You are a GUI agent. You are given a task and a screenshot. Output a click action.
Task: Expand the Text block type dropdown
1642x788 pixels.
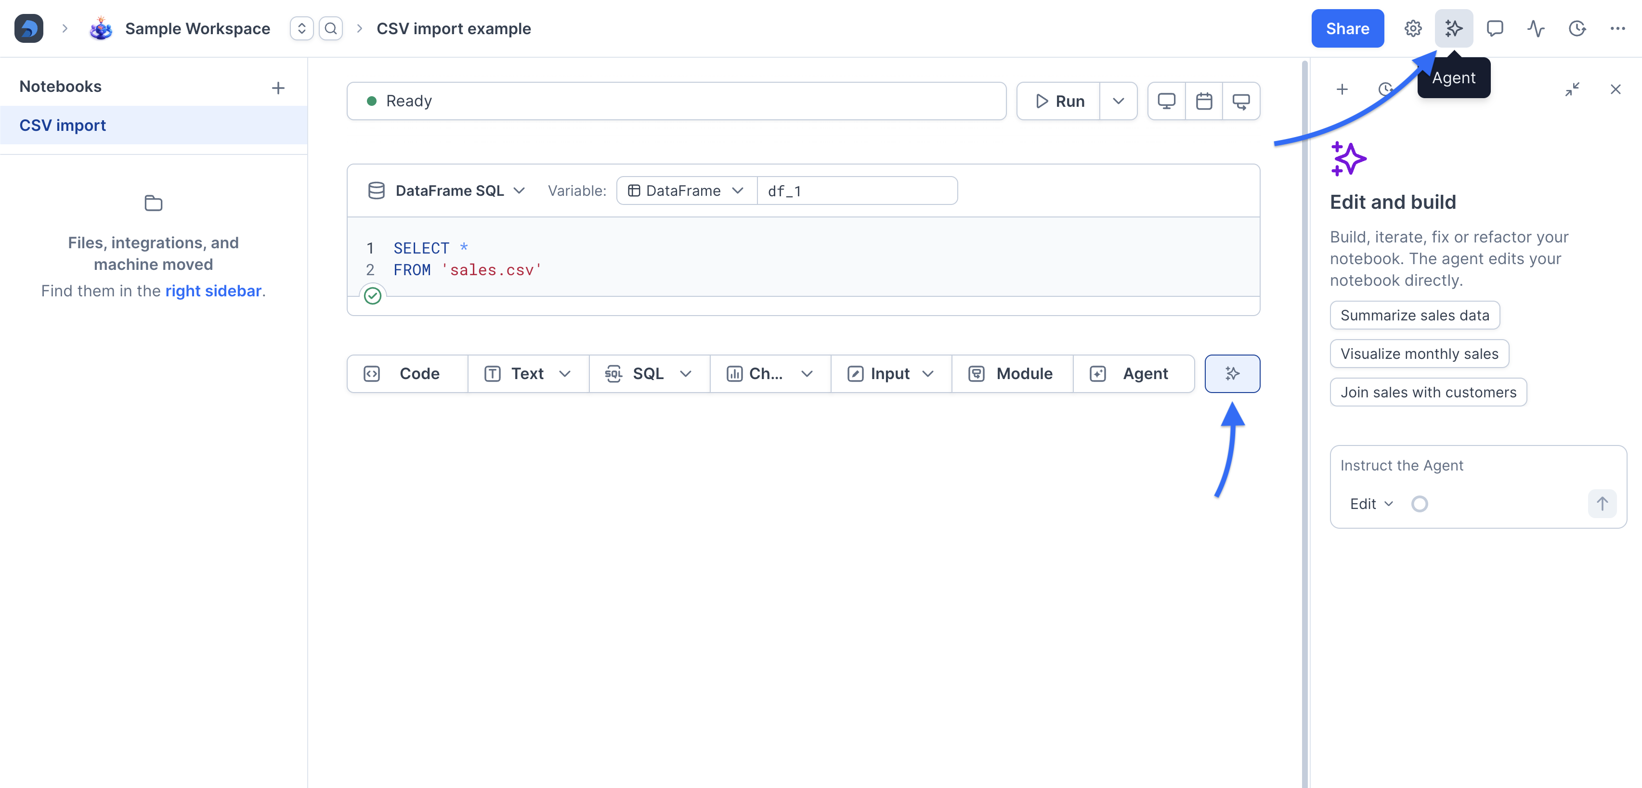[565, 374]
